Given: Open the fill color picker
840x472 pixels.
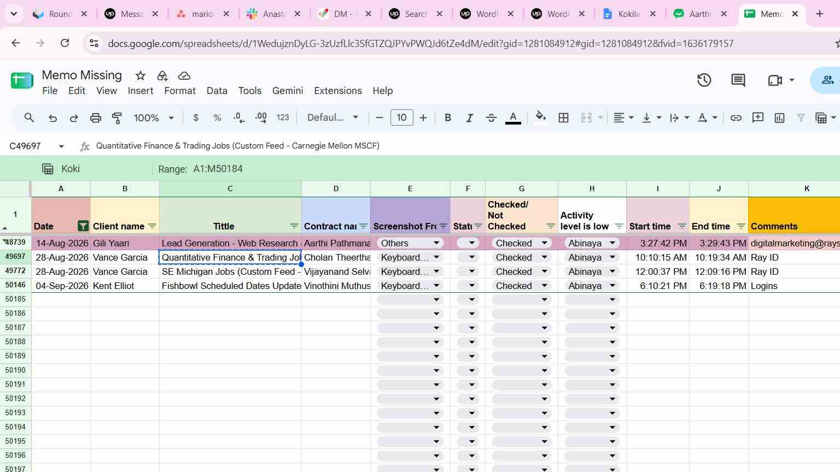Looking at the screenshot, I should (x=541, y=117).
